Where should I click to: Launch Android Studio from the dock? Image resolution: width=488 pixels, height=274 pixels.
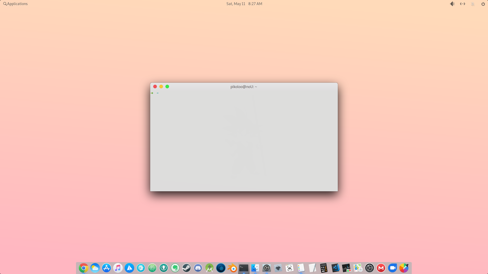click(209, 268)
